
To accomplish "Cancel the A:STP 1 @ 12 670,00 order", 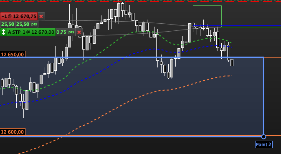I will 79,32.
